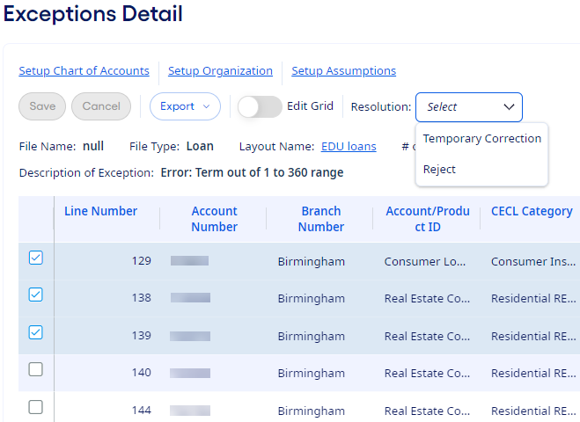Choose Temporary Correction from Resolution menu
Image resolution: width=580 pixels, height=422 pixels.
point(481,139)
